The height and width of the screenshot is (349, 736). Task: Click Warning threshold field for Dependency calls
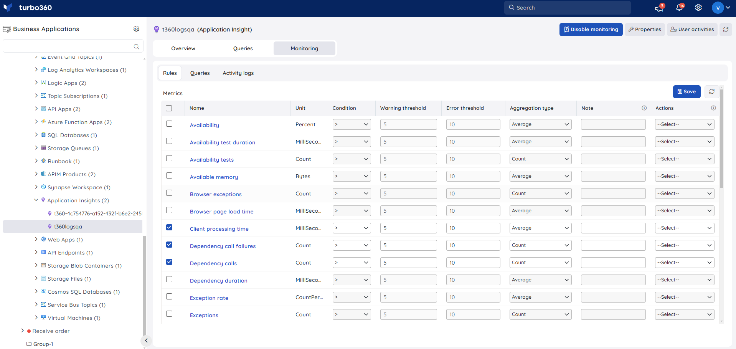coord(408,263)
